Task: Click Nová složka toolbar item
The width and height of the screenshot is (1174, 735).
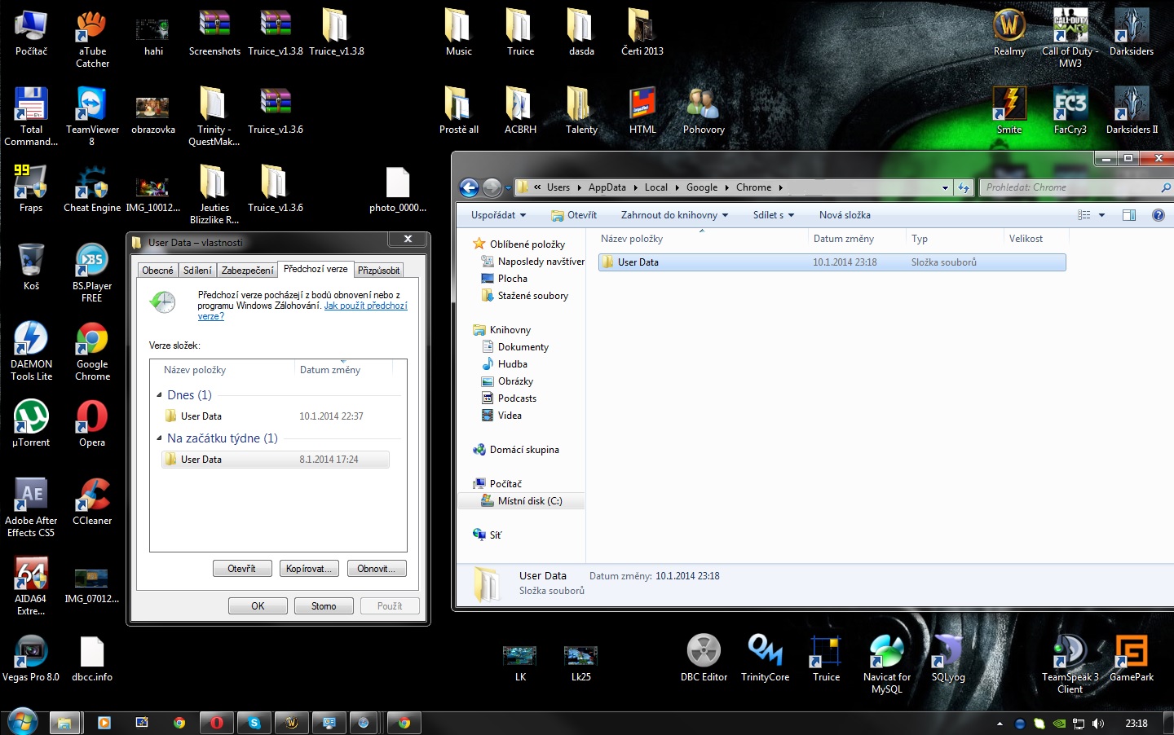Action: (845, 215)
